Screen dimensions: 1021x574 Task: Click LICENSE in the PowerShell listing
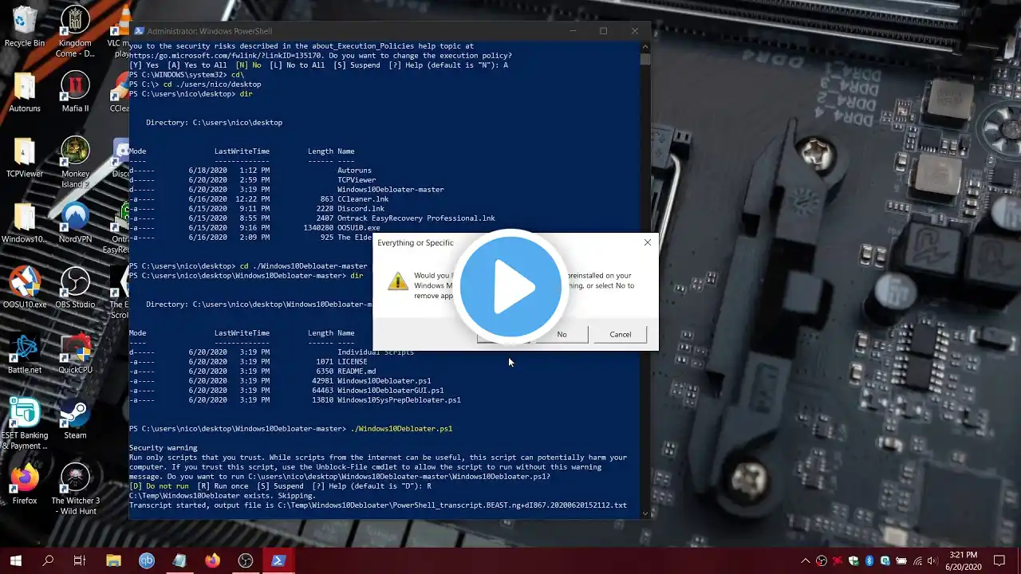point(353,362)
